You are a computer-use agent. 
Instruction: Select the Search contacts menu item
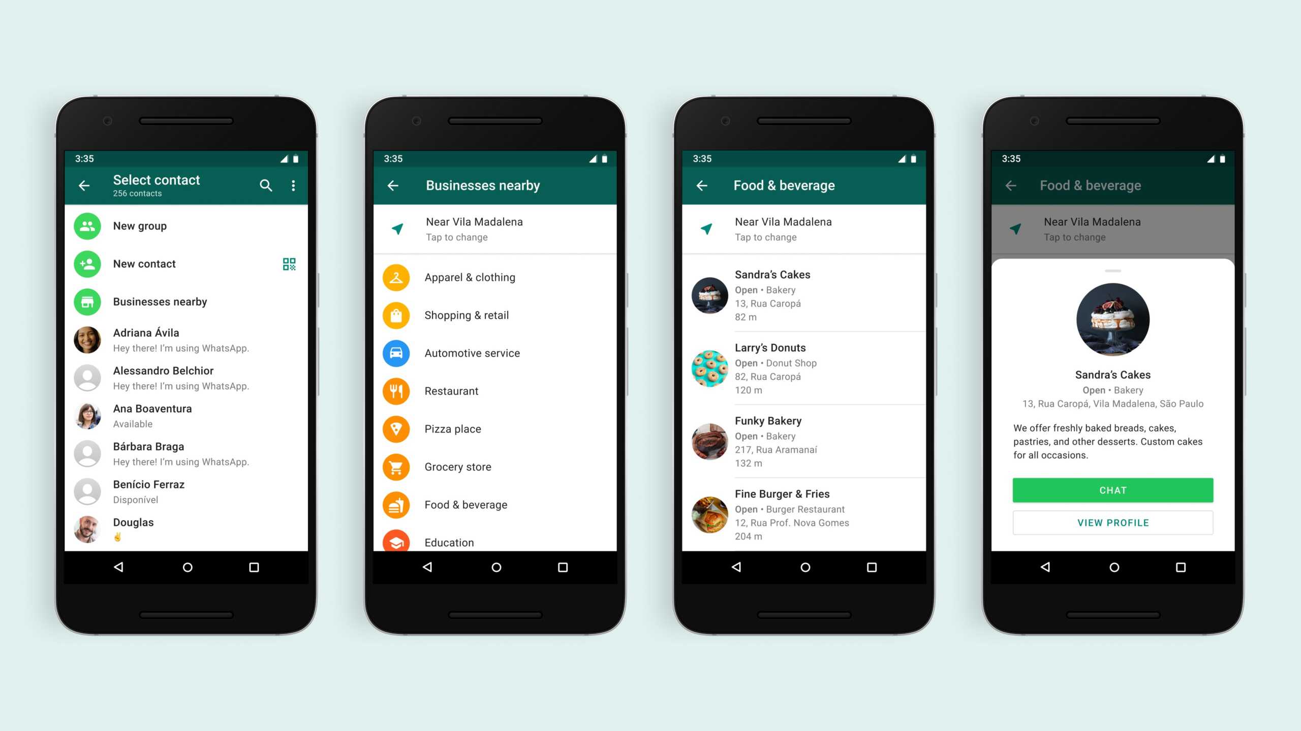click(265, 186)
